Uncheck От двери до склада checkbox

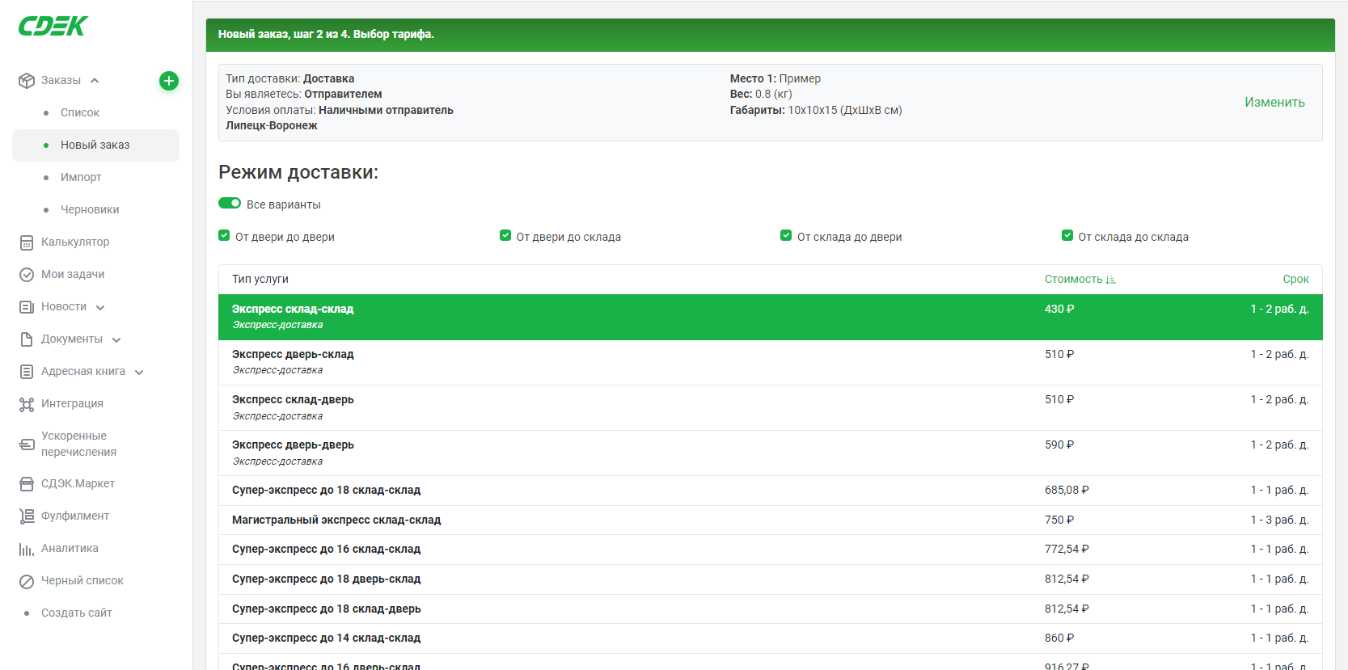pos(505,236)
